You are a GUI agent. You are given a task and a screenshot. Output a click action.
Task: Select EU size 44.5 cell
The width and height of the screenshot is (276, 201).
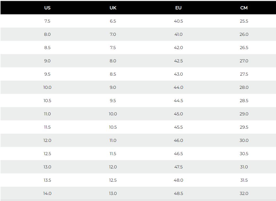pos(178,101)
